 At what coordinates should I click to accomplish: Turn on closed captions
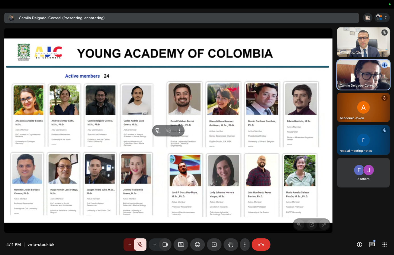pos(214,245)
